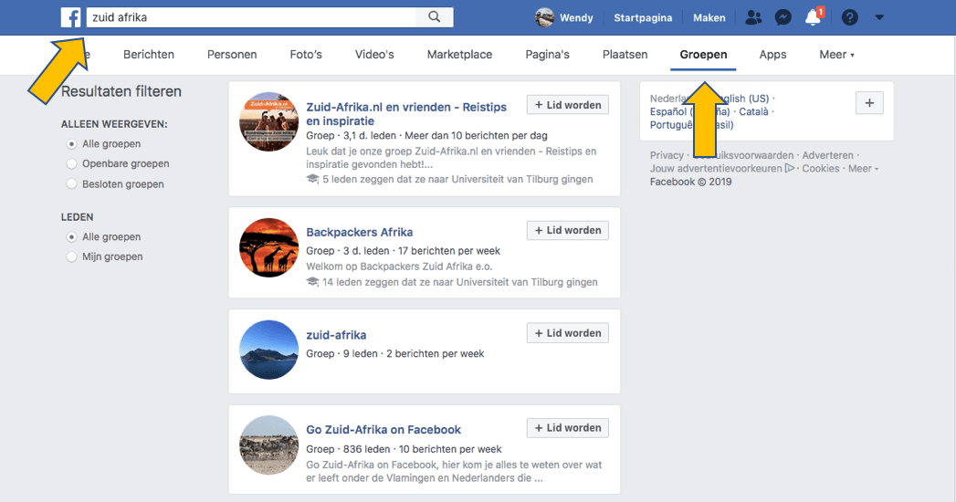956x502 pixels.
Task: Click the search magnifier button
Action: click(434, 17)
